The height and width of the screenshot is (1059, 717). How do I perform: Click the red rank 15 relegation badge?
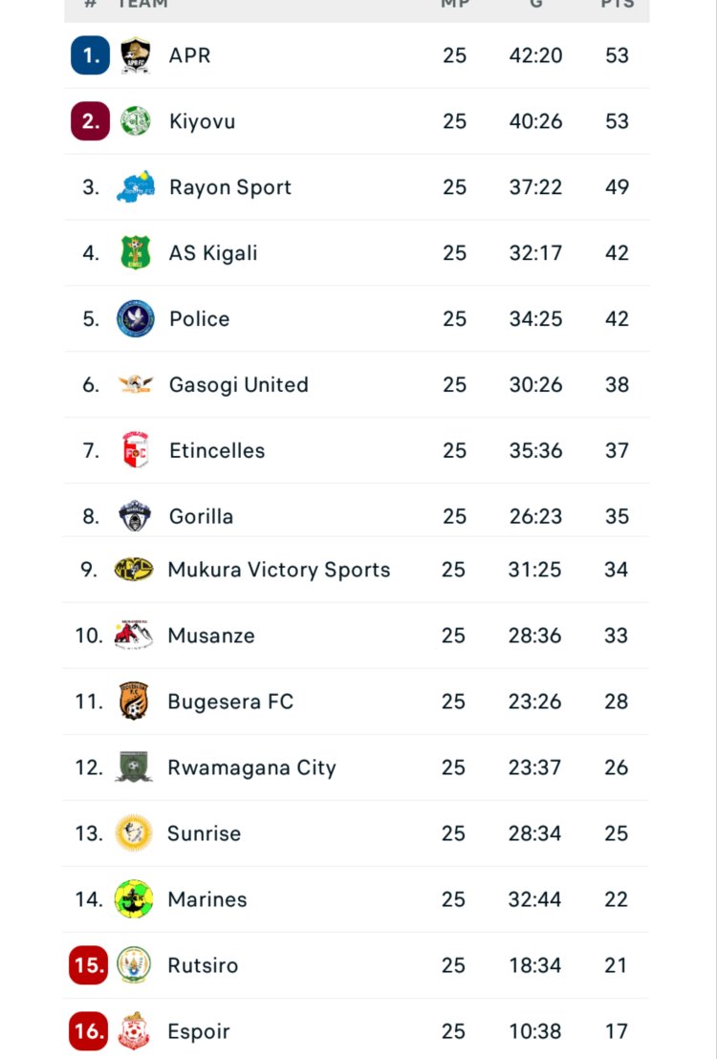[x=89, y=965]
